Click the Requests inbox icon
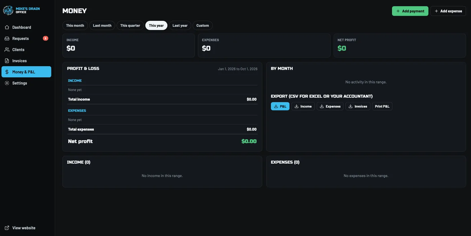The height and width of the screenshot is (236, 471). point(7,38)
